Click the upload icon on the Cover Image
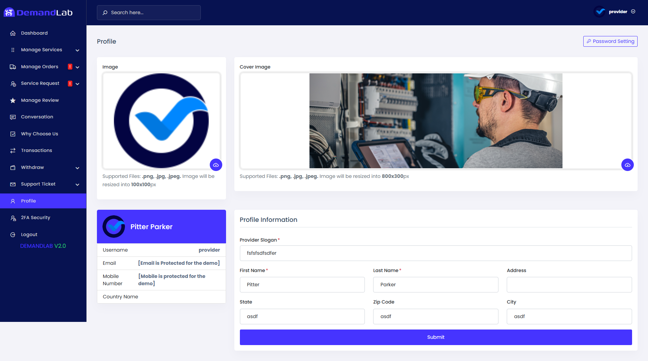648x361 pixels. pos(628,165)
